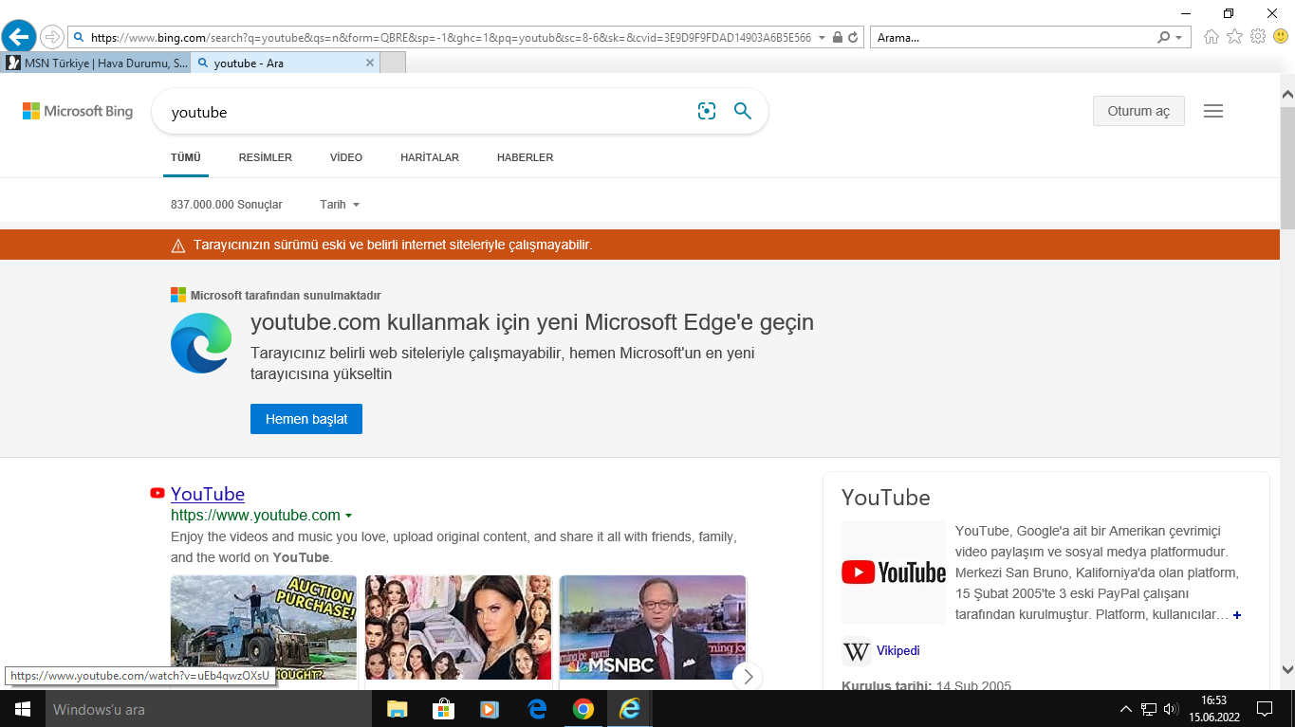Launch File Explorer from the taskbar
The image size is (1295, 727).
397,709
